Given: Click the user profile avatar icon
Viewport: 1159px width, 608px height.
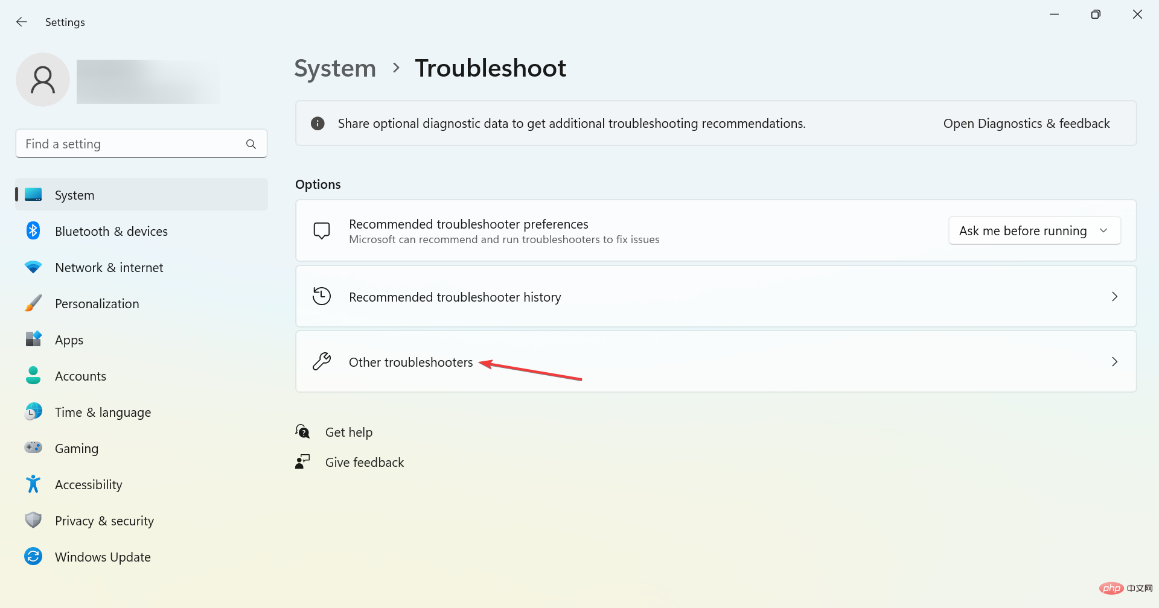Looking at the screenshot, I should [x=43, y=80].
